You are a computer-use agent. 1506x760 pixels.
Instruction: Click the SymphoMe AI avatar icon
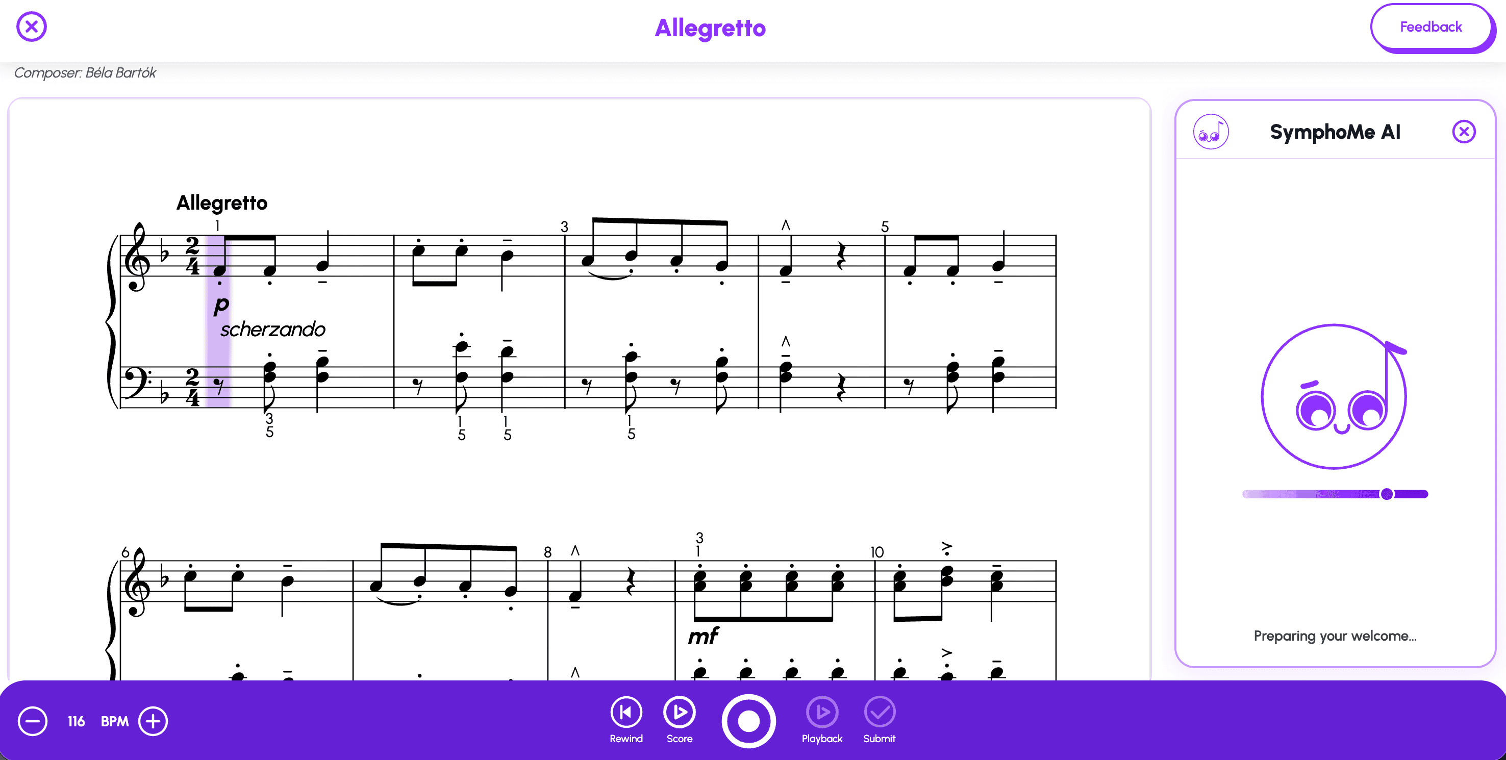coord(1211,132)
